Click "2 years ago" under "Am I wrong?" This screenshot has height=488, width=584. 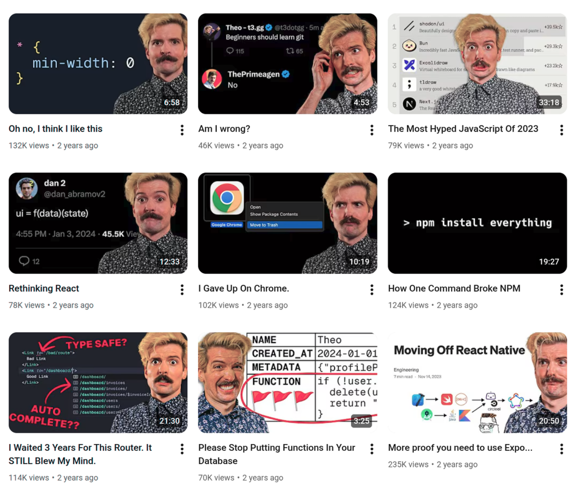263,146
